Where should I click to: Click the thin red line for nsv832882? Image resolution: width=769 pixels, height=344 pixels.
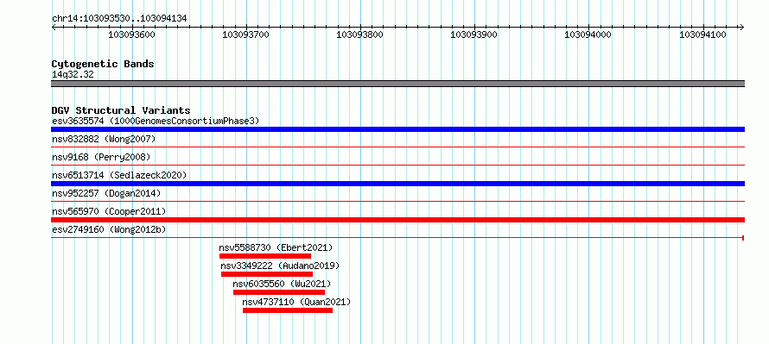[397, 147]
